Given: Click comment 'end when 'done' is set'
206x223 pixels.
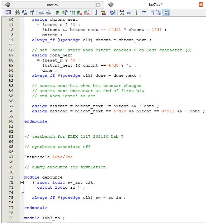Looking at the screenshot, I should pyautogui.click(x=64, y=96).
